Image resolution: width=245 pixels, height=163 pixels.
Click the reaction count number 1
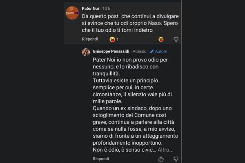coord(118,40)
